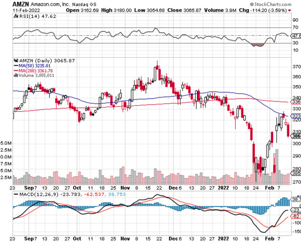
Task: Click the Chg -114.20 (-3.59%) value
Action: tap(263, 10)
